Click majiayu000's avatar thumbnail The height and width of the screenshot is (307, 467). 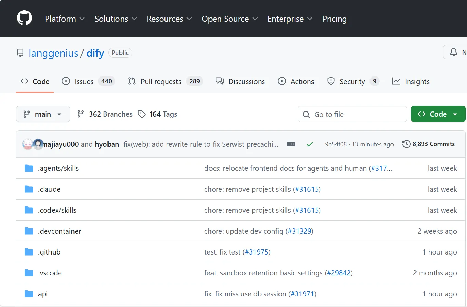point(27,144)
